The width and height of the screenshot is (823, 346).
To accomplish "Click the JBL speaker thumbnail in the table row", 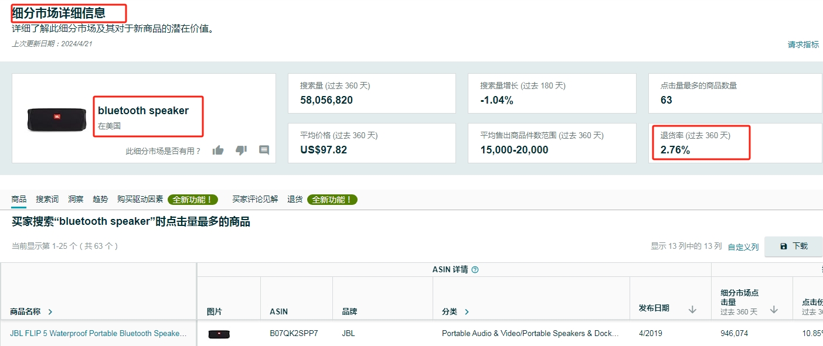I will 219,334.
